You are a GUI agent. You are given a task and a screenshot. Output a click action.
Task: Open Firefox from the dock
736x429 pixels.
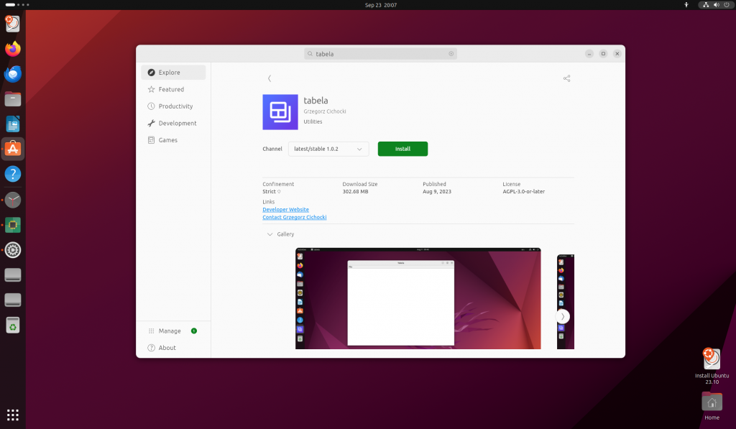pyautogui.click(x=12, y=48)
